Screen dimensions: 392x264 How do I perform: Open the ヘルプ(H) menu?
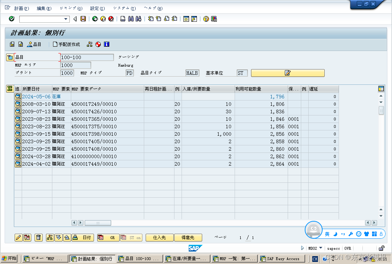[x=153, y=8]
